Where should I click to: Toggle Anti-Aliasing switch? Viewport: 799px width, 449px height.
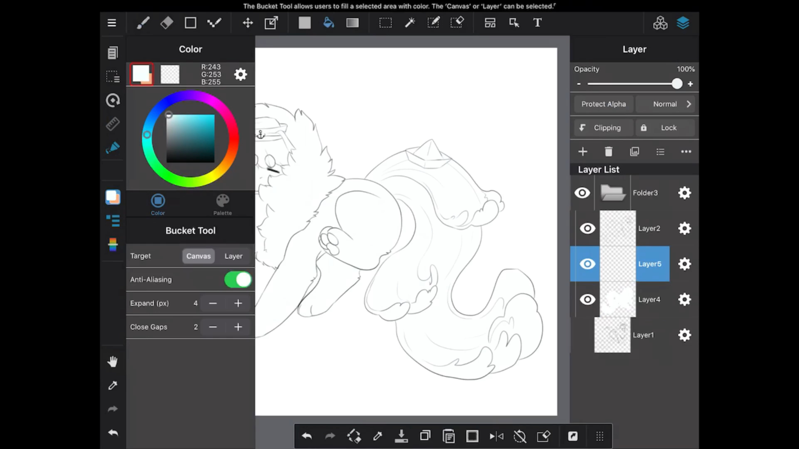tap(238, 280)
